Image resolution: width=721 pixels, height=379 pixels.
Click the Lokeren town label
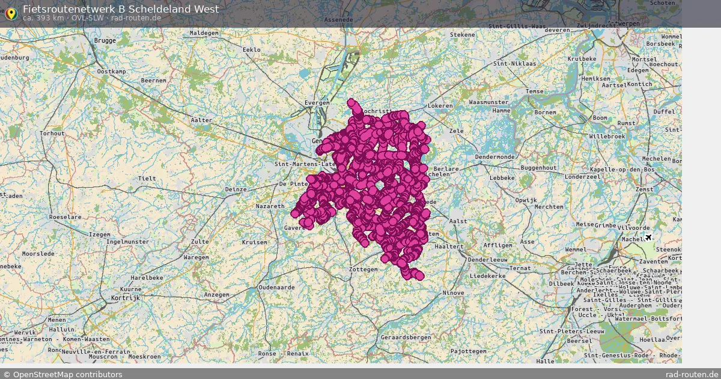(x=440, y=105)
